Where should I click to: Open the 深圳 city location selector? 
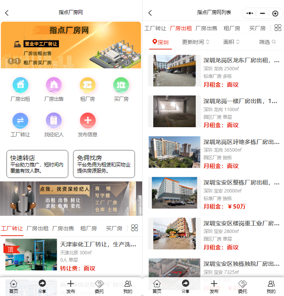(161, 42)
